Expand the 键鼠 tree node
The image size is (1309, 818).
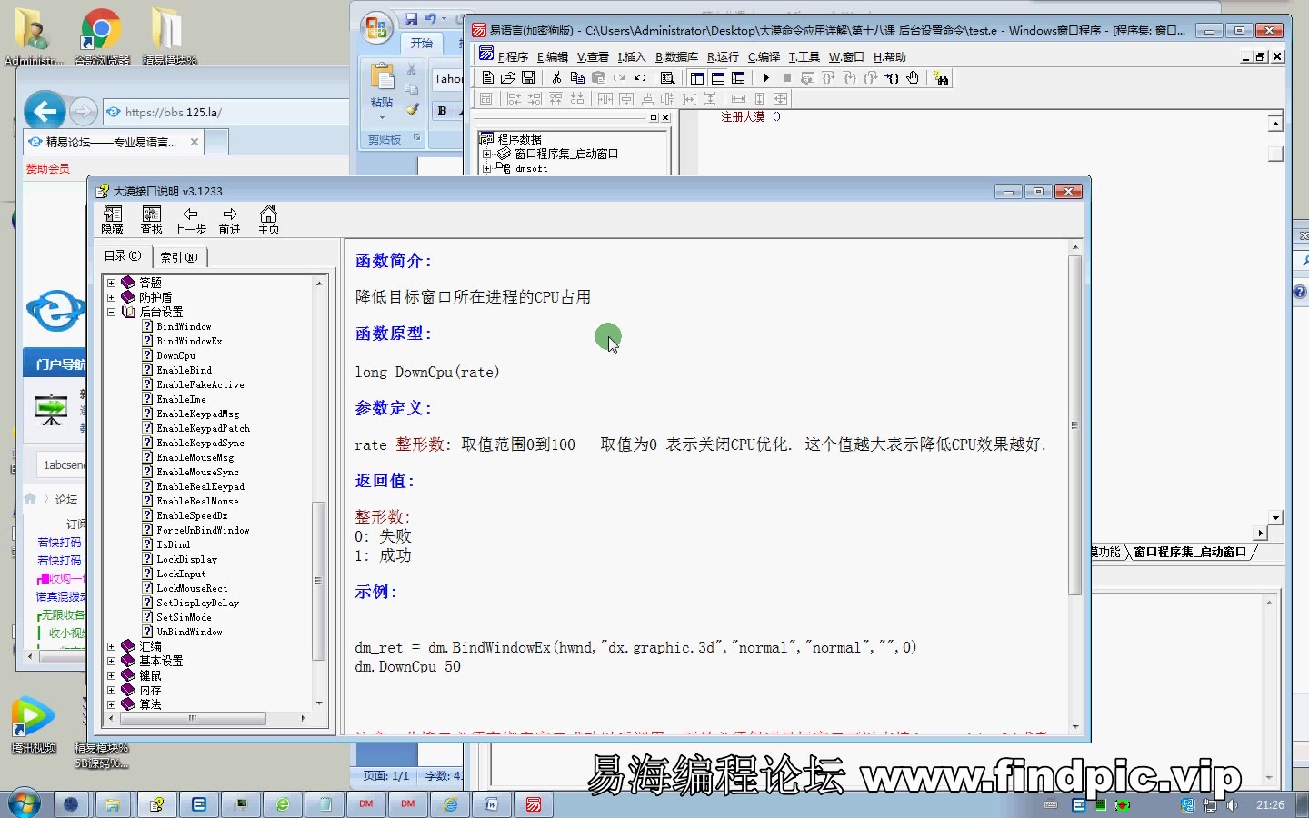coord(112,675)
